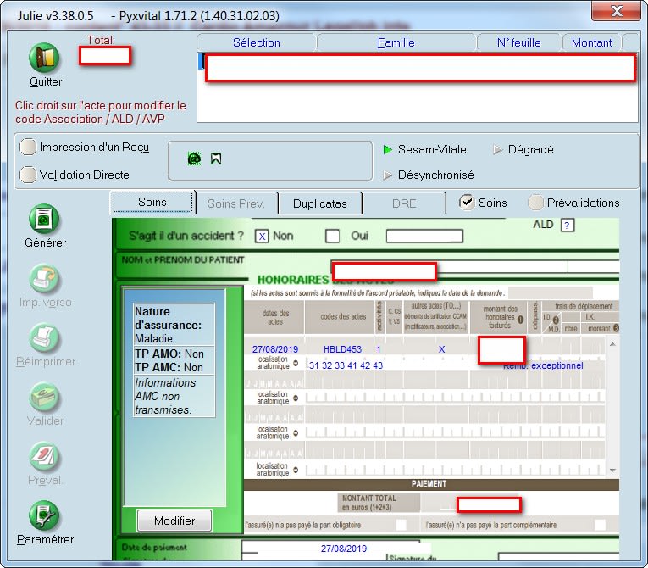This screenshot has width=648, height=568.
Task: Toggle the Soins checkbox
Action: coord(467,203)
